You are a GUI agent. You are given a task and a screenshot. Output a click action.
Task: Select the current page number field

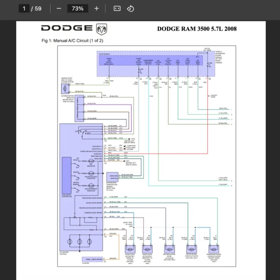(x=24, y=8)
